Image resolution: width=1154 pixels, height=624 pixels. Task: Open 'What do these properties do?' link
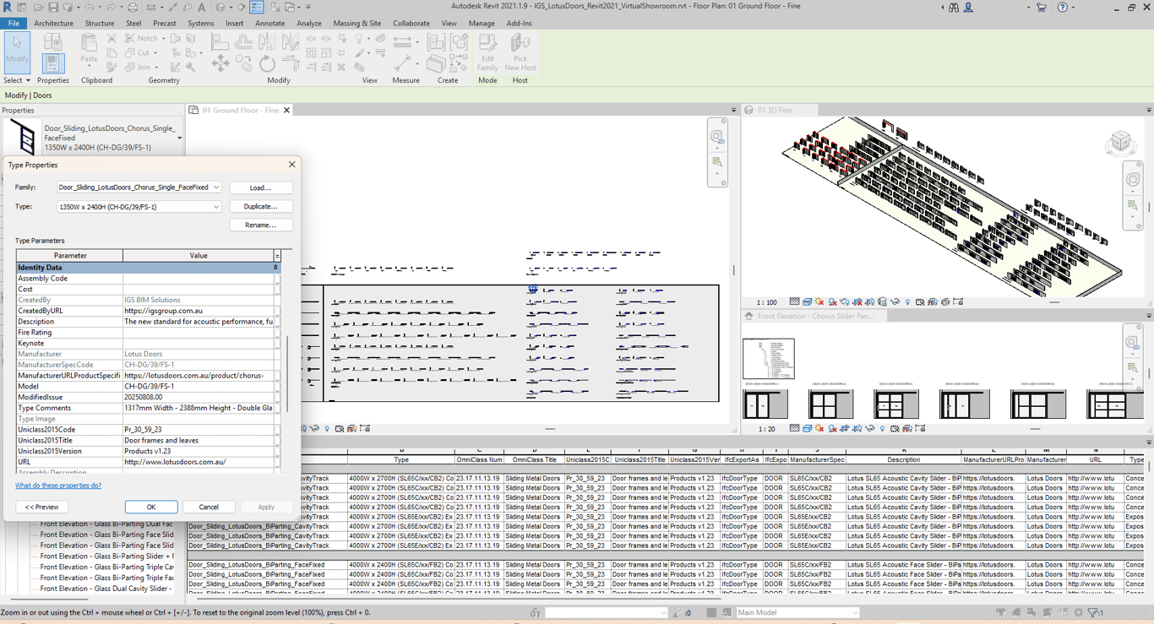[x=58, y=486]
